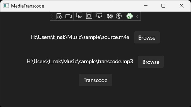This screenshot has width=191, height=107.
Task: Browse for the source.m4a input file
Action: click(x=147, y=37)
